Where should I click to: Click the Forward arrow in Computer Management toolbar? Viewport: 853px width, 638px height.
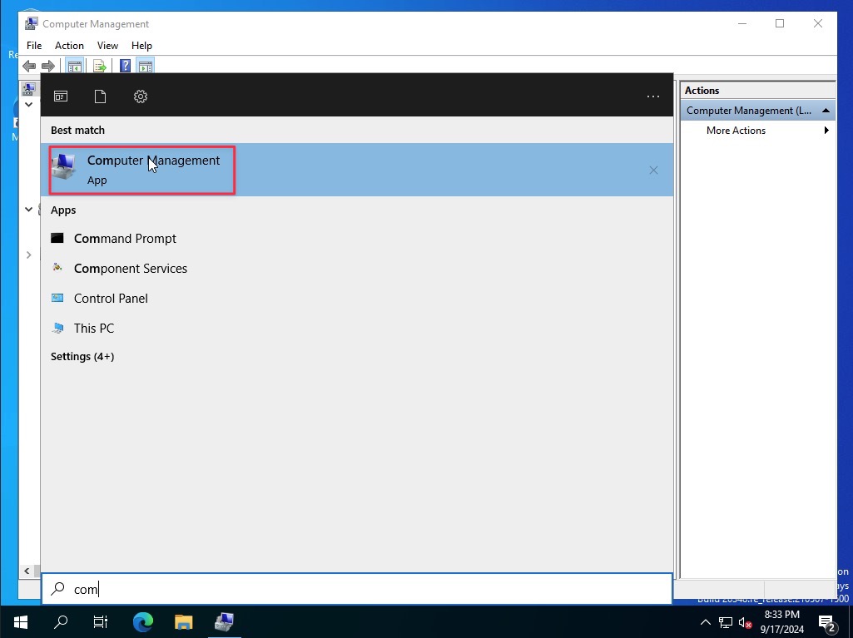(48, 67)
